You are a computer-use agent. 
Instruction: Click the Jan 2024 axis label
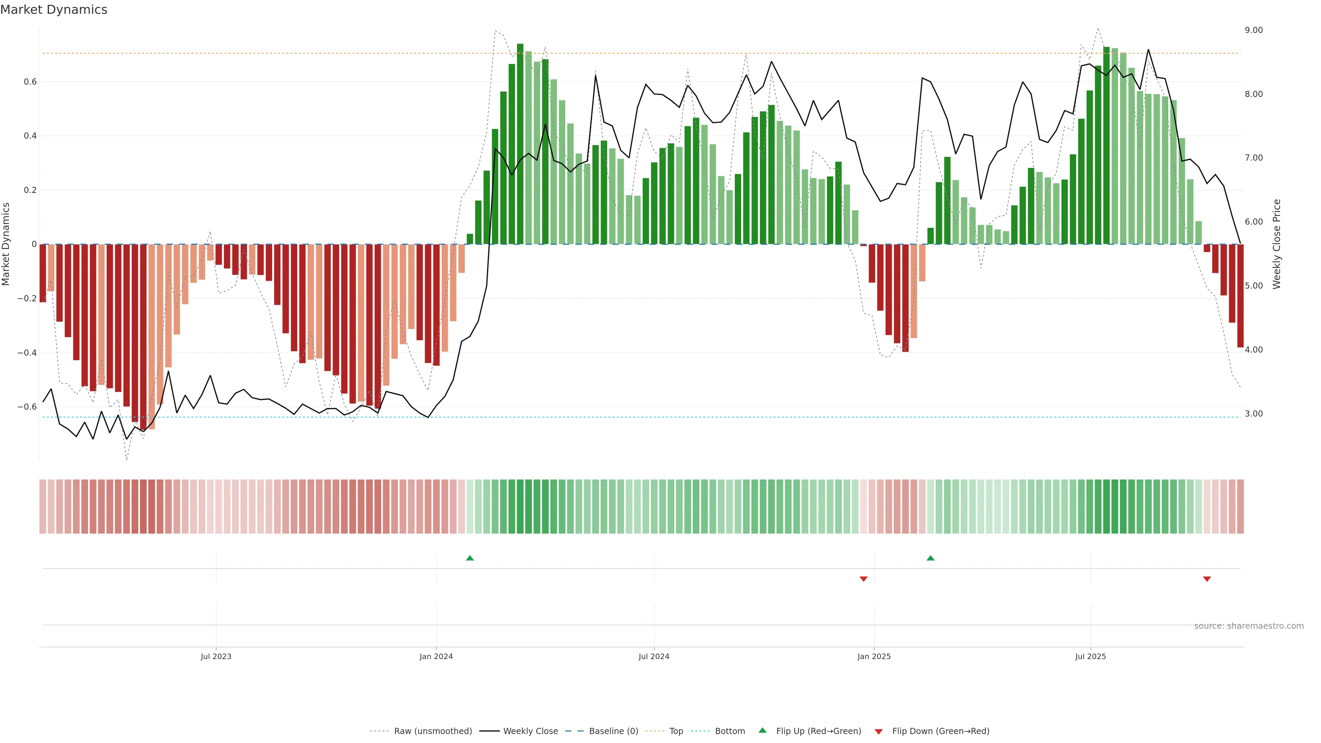pyautogui.click(x=436, y=656)
